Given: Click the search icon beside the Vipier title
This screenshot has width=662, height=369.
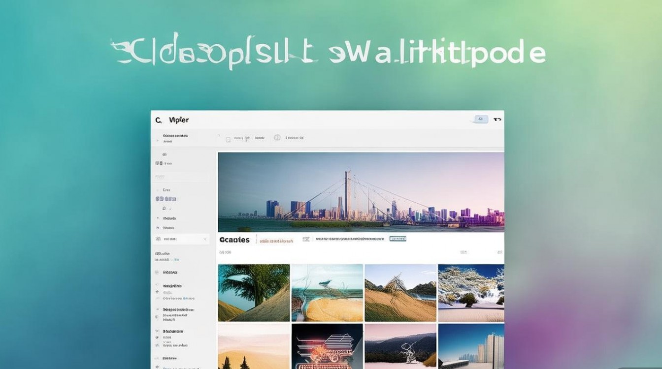Looking at the screenshot, I should click(159, 120).
